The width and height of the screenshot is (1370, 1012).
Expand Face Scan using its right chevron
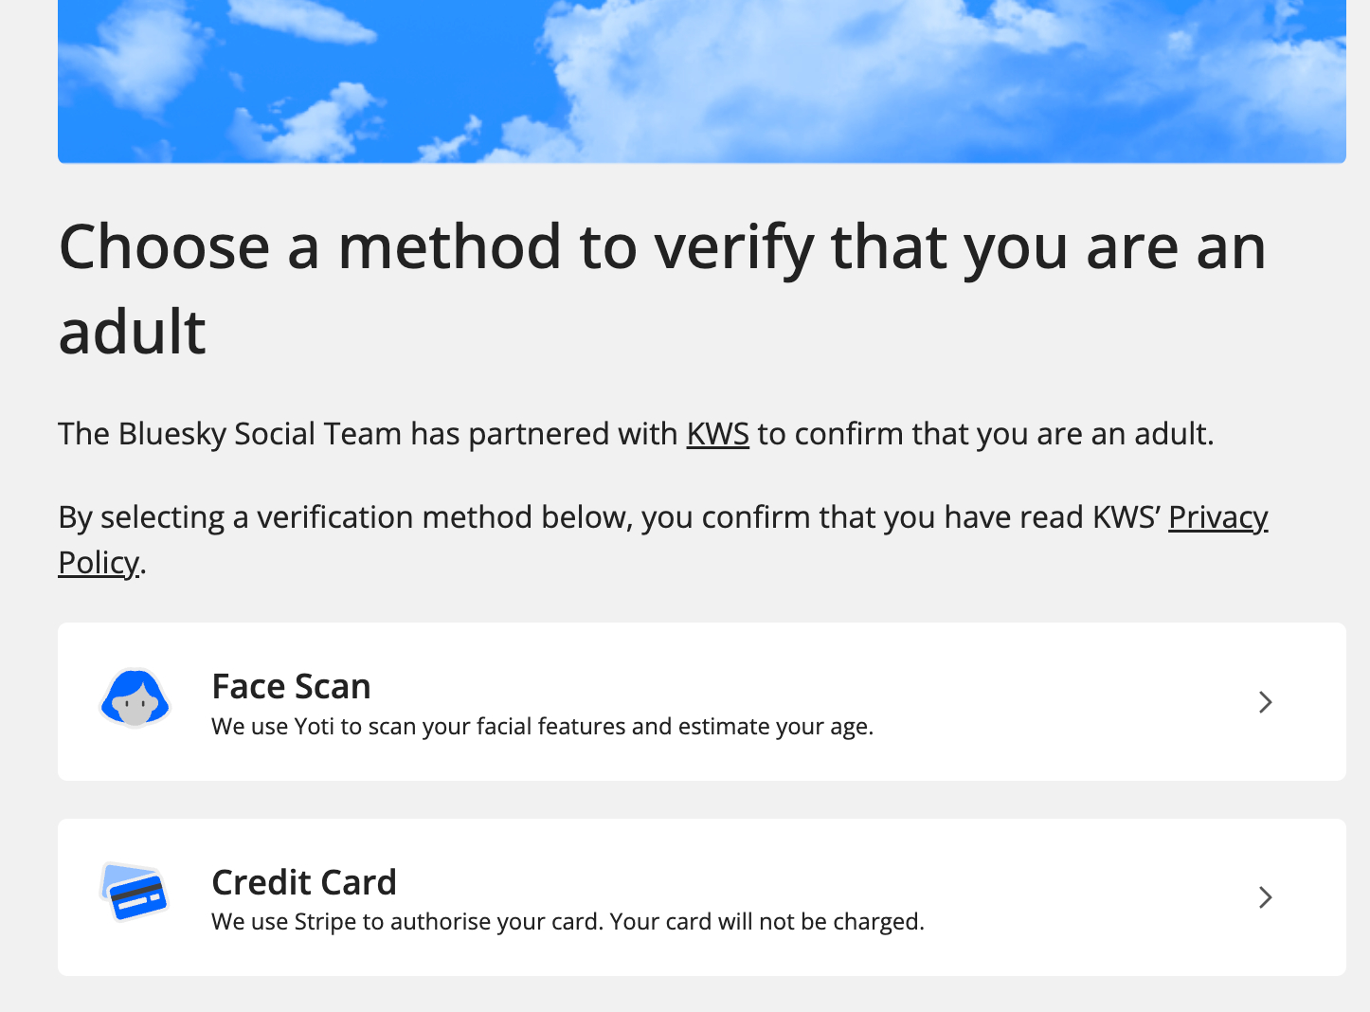coord(1265,702)
